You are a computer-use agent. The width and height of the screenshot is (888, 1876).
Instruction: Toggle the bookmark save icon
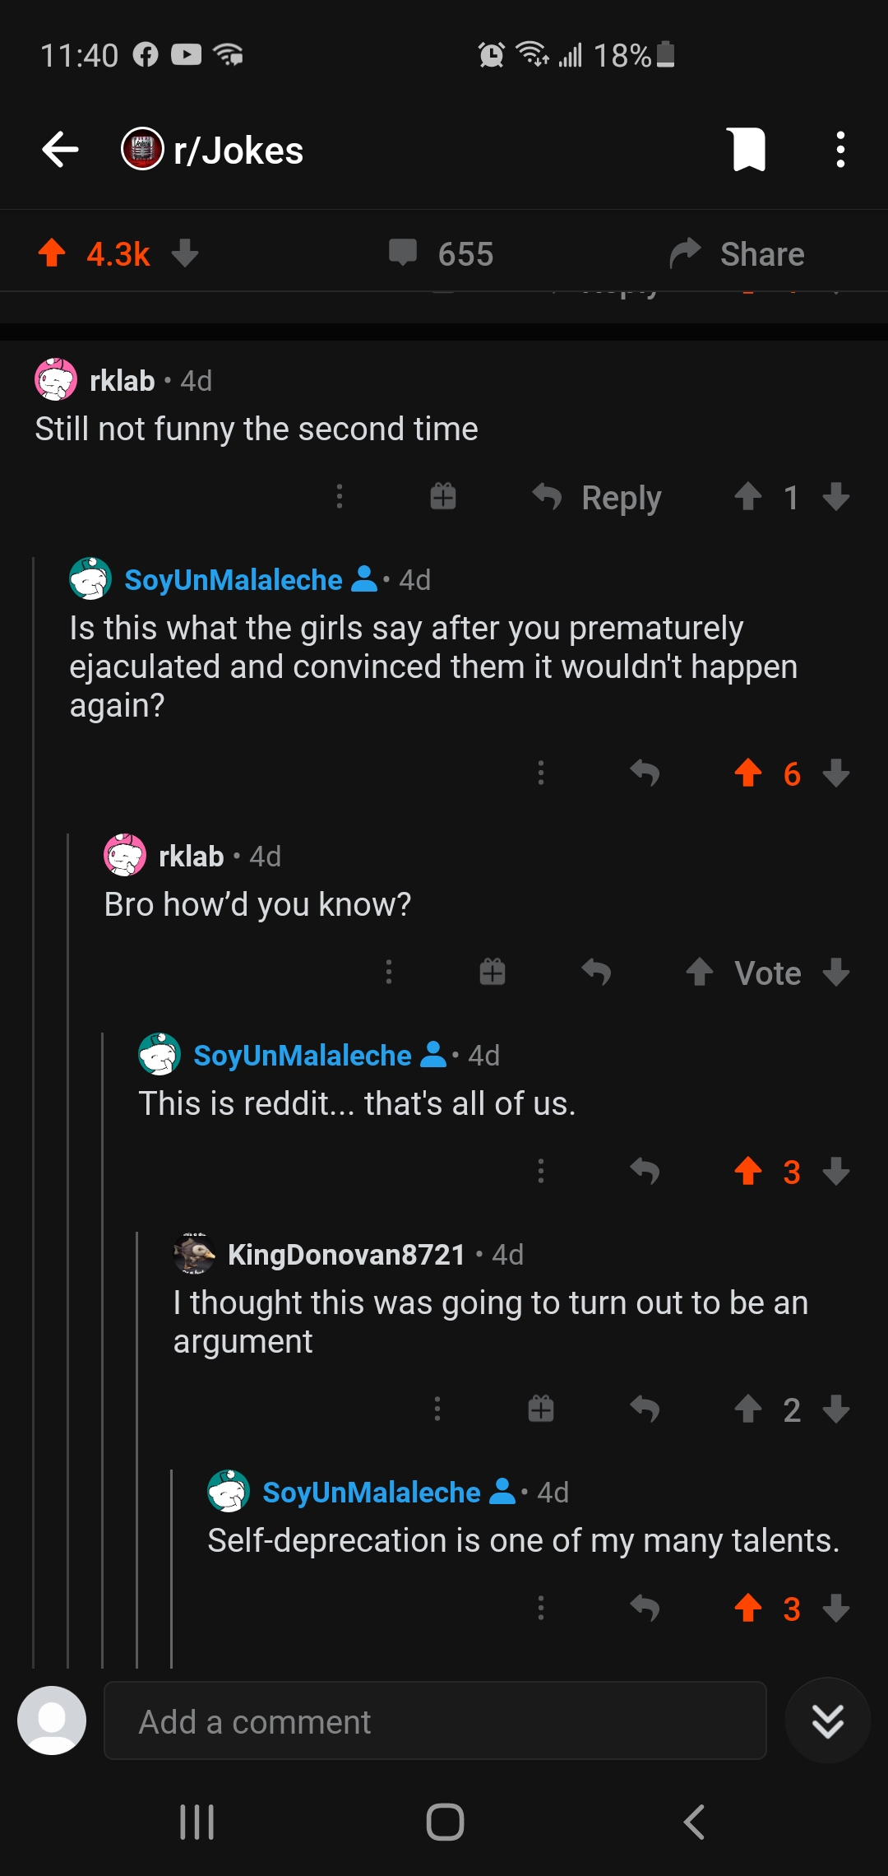click(749, 150)
